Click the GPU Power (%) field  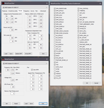[13, 87]
